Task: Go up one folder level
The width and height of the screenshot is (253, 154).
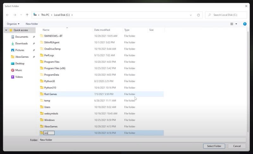Action: (x=27, y=15)
